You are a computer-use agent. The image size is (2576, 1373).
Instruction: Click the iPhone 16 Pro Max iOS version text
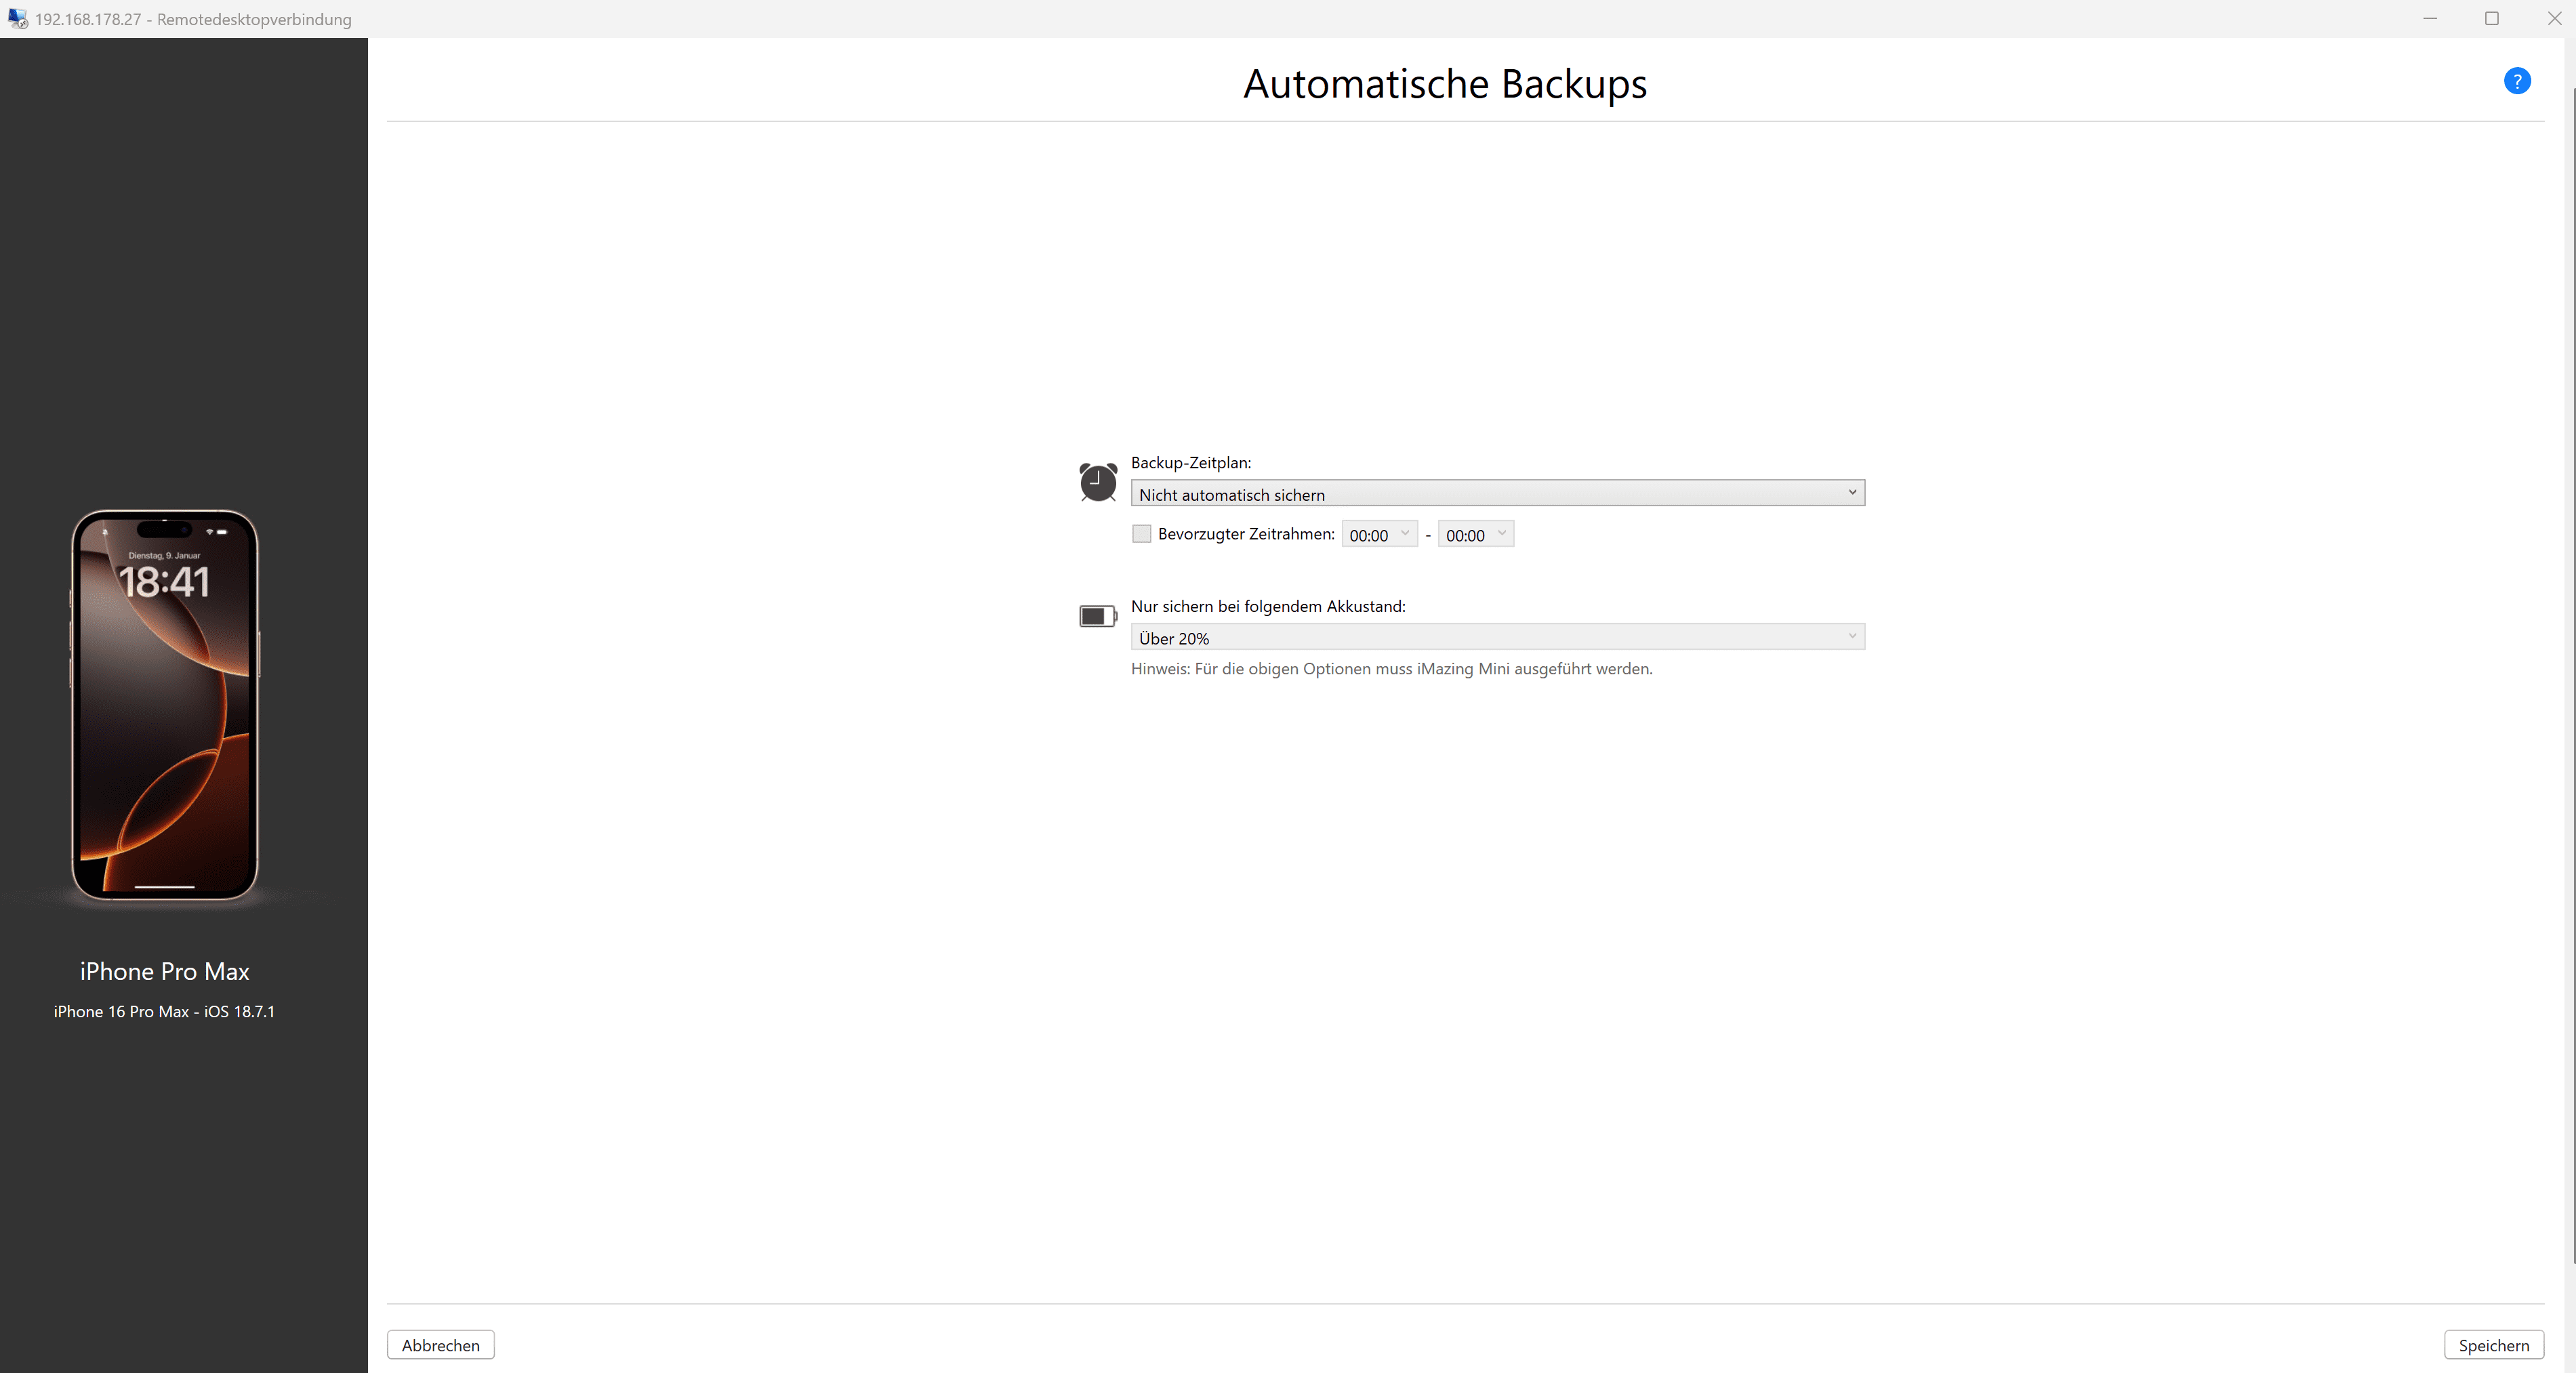tap(164, 1011)
